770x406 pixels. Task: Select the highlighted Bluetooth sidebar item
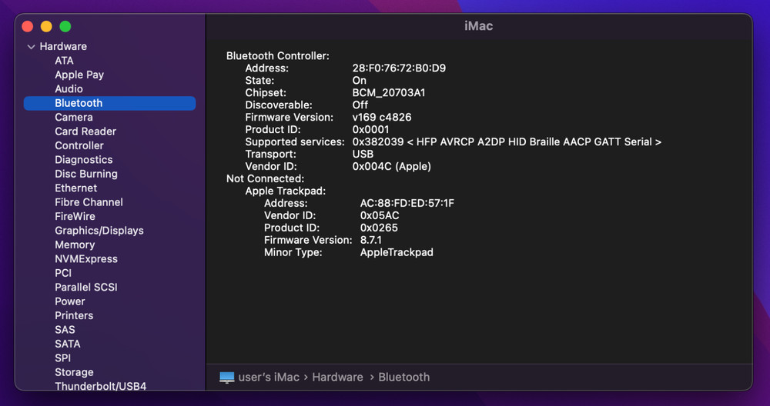point(79,103)
